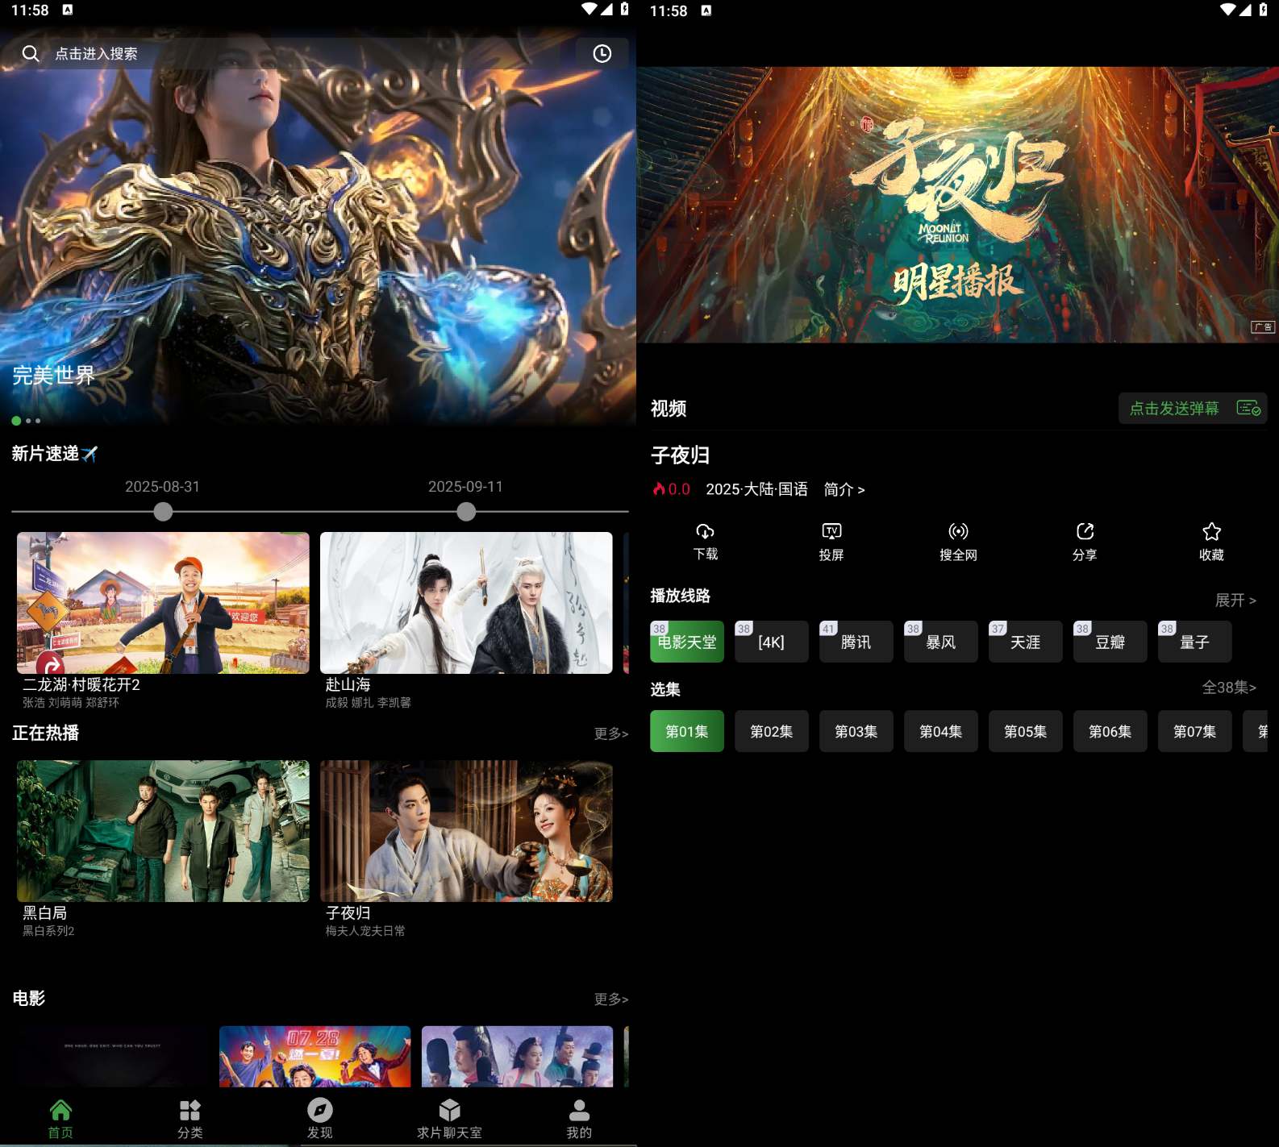This screenshot has width=1279, height=1147.
Task: Play episode 第01集
Action: (687, 731)
